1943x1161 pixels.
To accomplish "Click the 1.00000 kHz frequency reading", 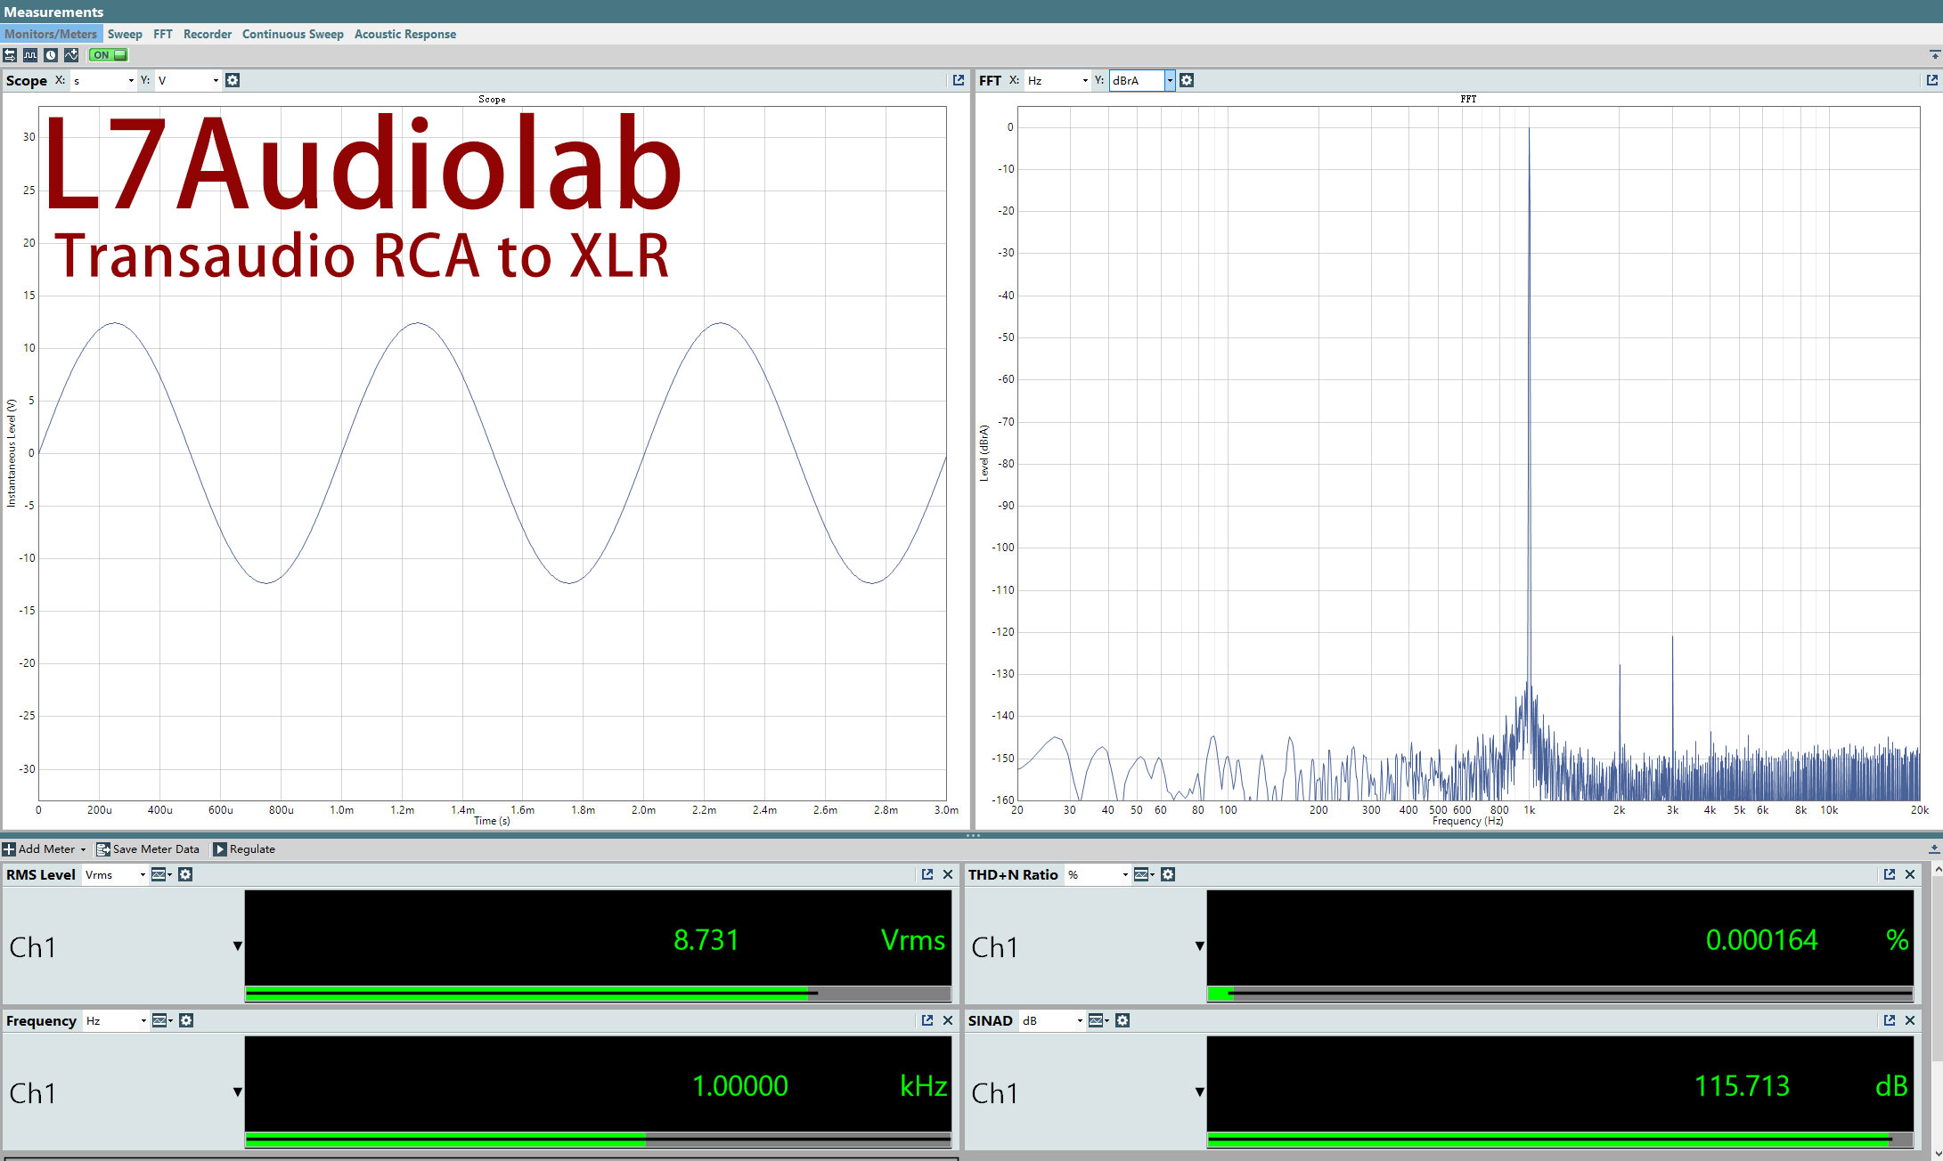I will point(740,1086).
